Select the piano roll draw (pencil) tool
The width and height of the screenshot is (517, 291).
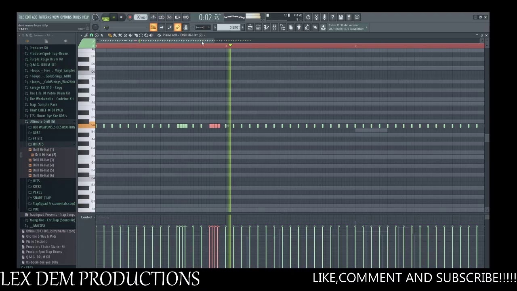[x=110, y=35]
